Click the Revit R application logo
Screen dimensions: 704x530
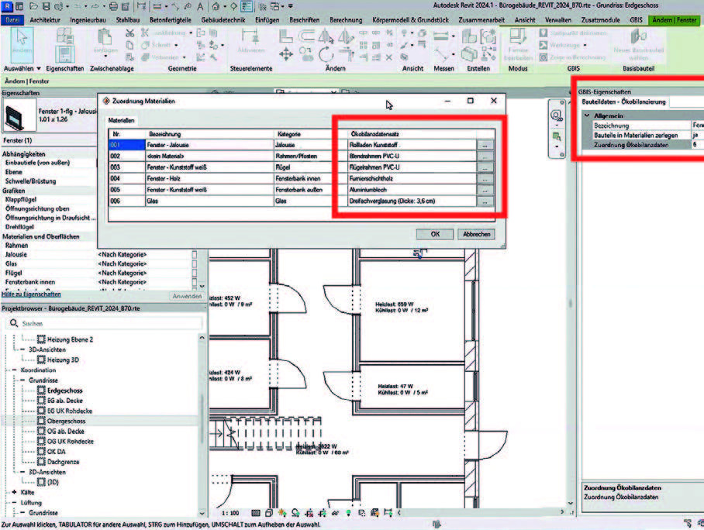[7, 6]
